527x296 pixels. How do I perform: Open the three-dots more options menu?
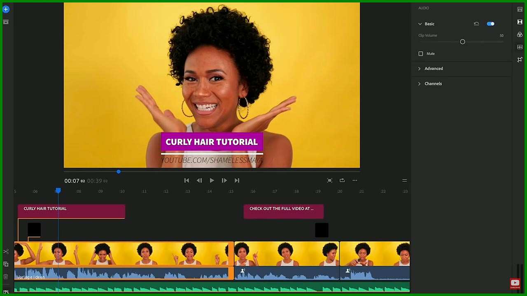pos(355,180)
